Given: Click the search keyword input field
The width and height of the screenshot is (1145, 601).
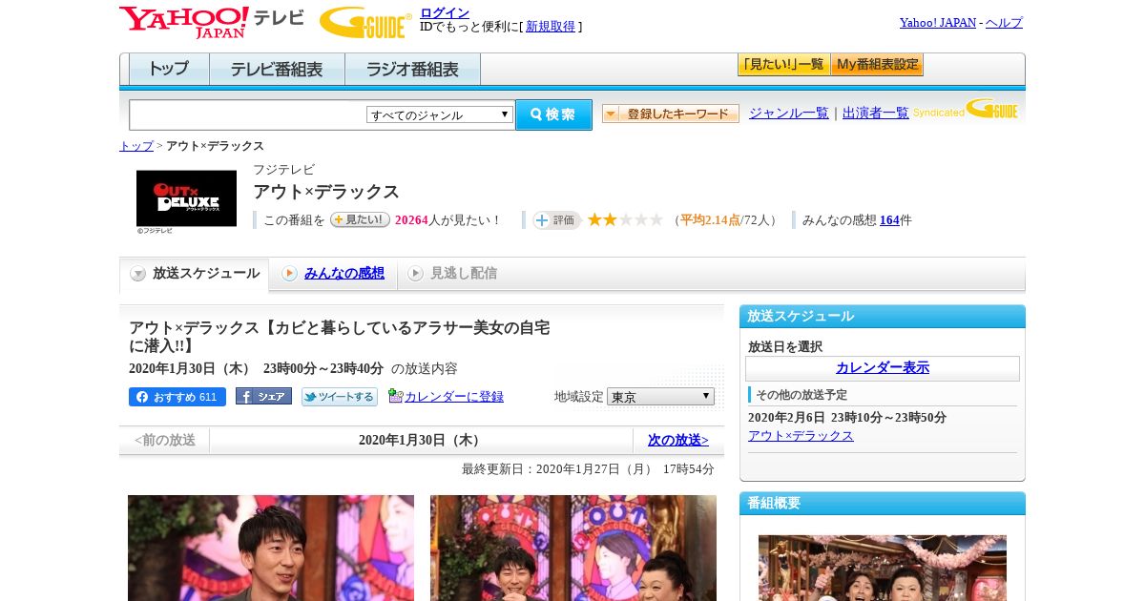Looking at the screenshot, I should (x=247, y=114).
